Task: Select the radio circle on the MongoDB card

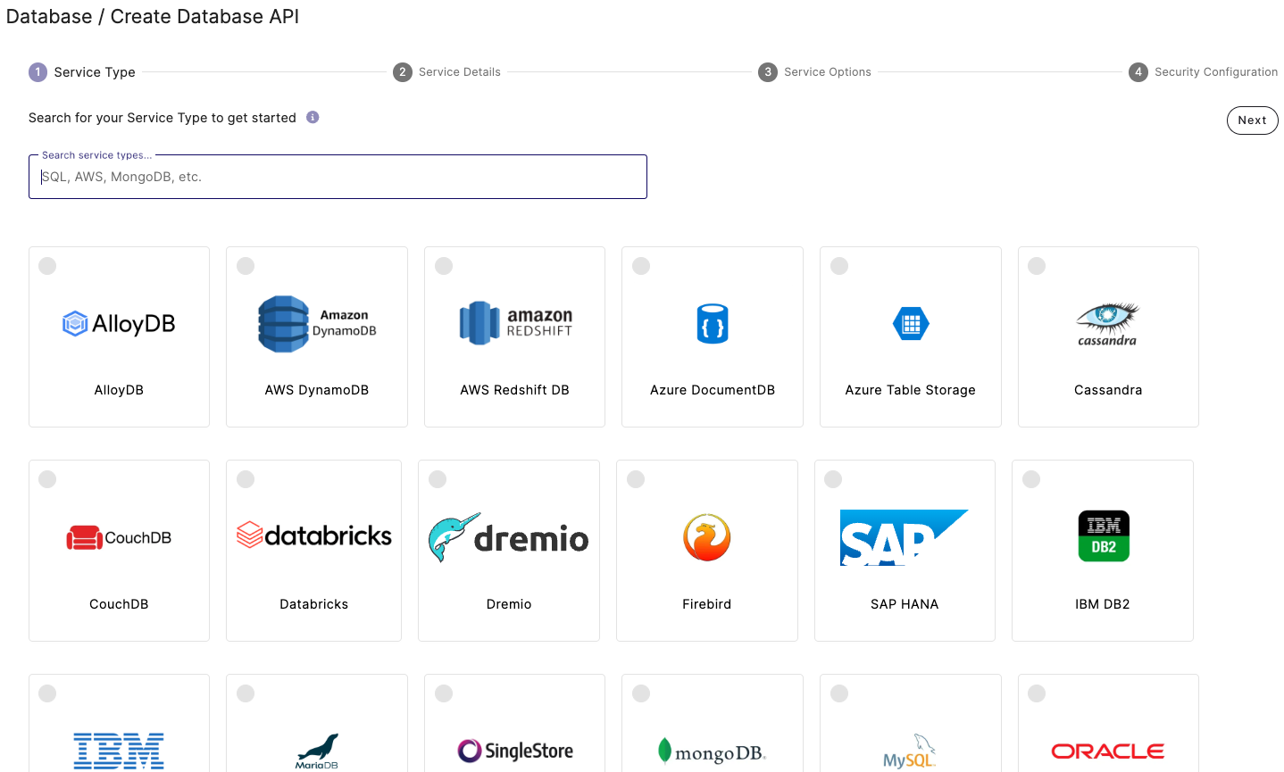Action: pos(640,692)
